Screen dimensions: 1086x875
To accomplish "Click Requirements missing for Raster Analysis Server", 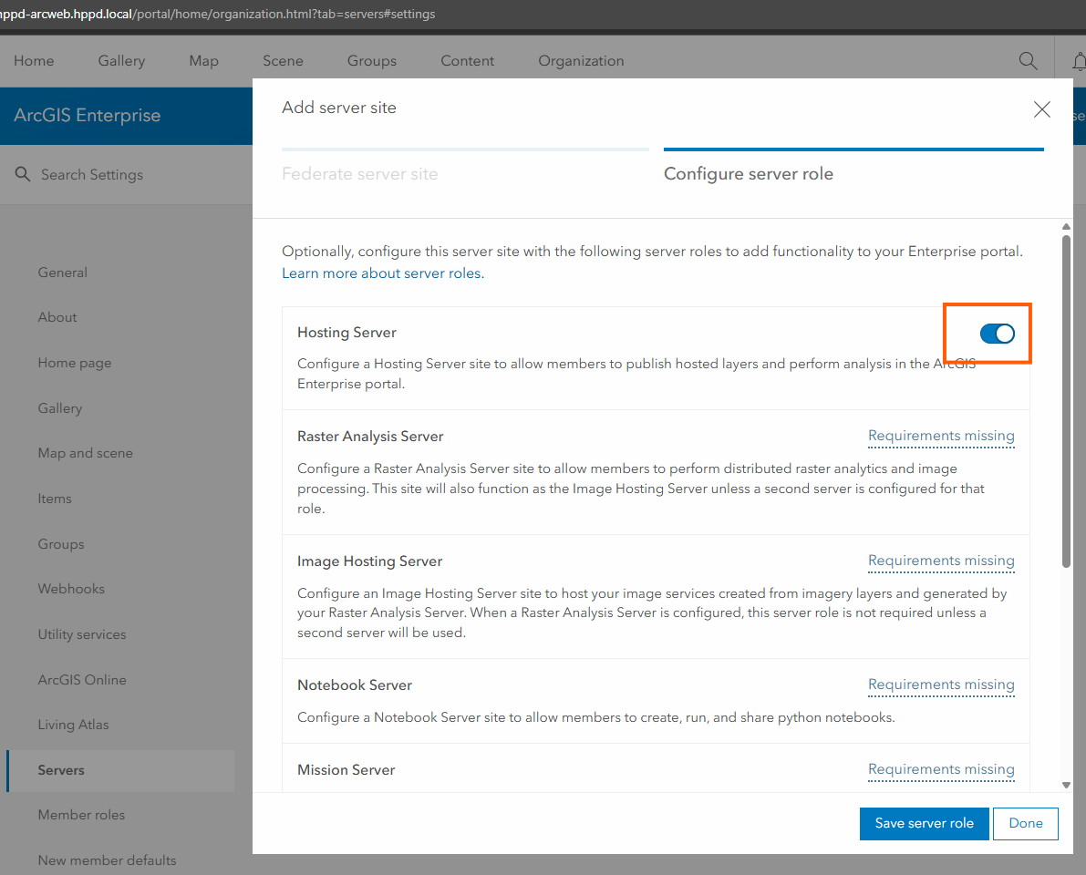I will [941, 437].
